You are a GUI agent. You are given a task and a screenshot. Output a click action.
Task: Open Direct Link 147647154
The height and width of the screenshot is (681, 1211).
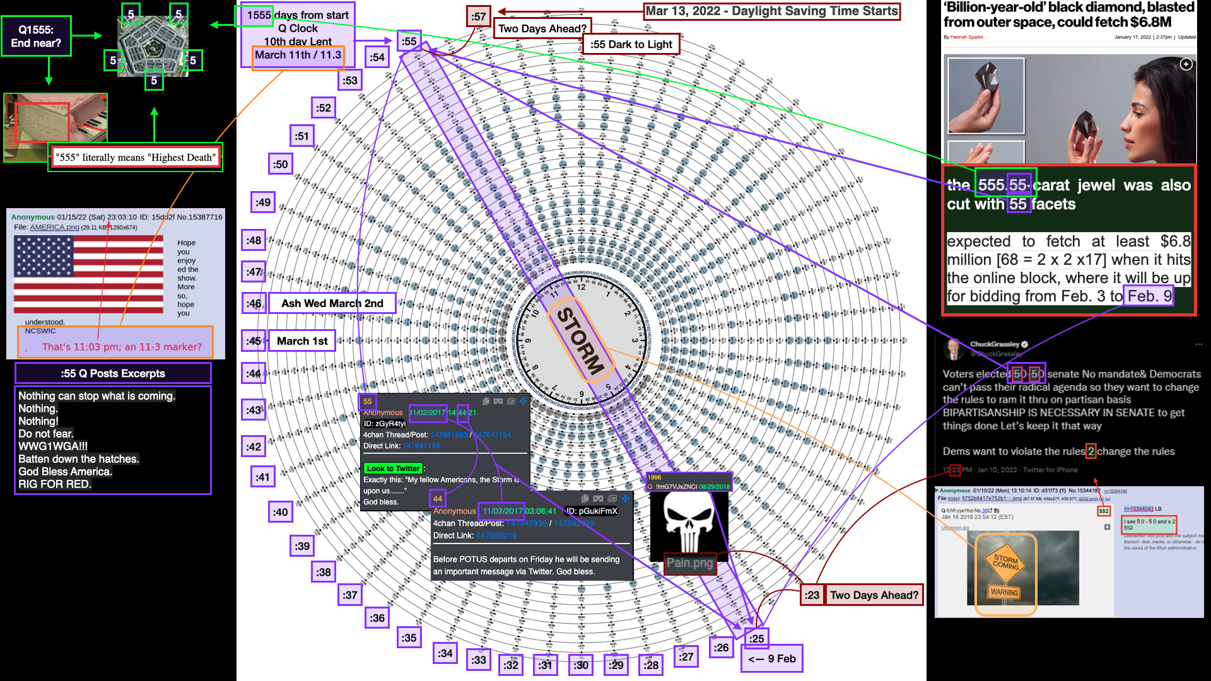(421, 446)
